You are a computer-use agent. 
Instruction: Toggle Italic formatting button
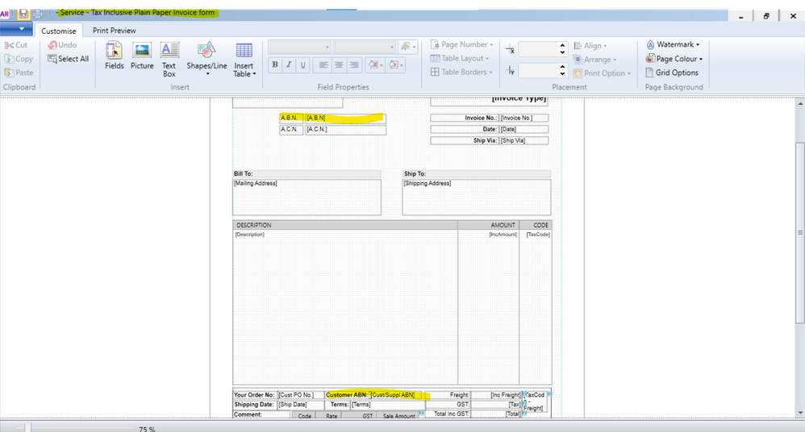point(289,65)
